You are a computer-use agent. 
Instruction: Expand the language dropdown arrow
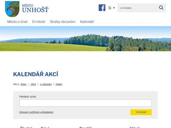114,8
